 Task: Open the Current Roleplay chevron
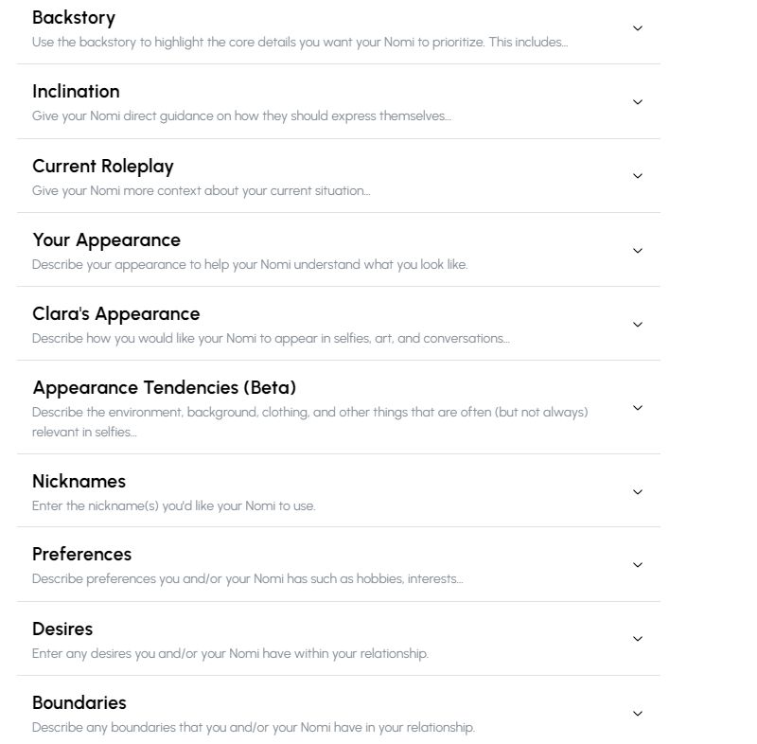[x=637, y=176]
